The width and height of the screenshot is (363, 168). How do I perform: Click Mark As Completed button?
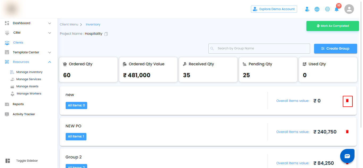tap(332, 26)
